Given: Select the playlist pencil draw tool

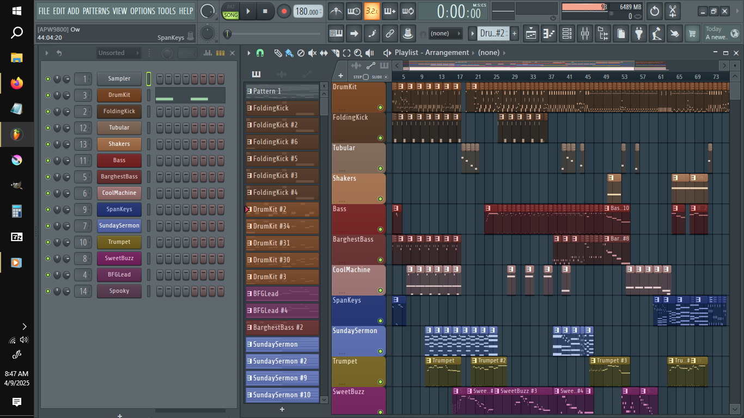Looking at the screenshot, I should click(x=278, y=53).
